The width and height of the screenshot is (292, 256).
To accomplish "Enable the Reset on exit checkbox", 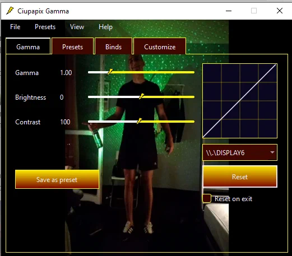I will [x=207, y=198].
